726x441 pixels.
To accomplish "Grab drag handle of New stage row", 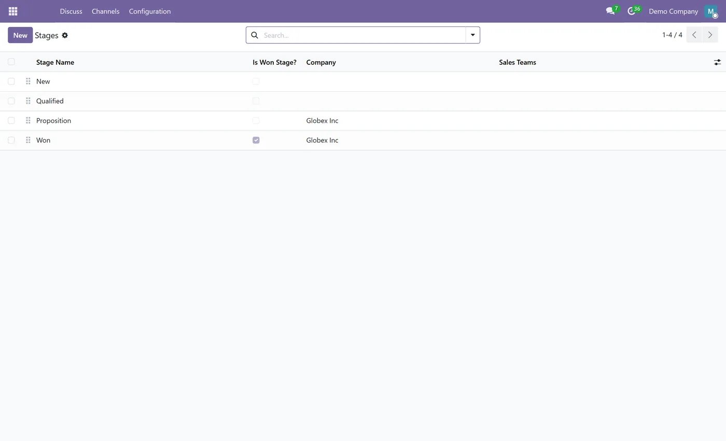I will click(28, 81).
